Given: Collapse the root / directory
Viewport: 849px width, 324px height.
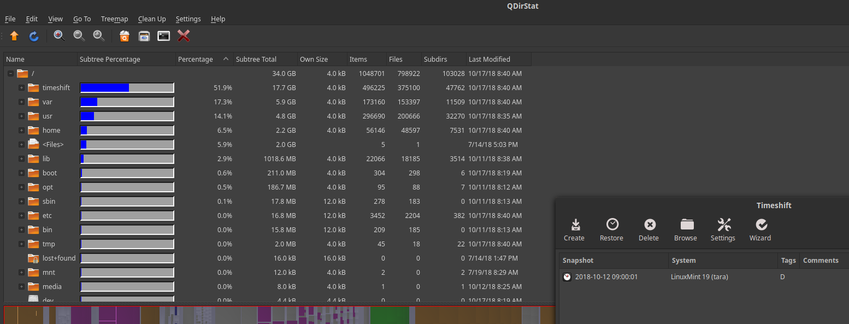Looking at the screenshot, I should click(10, 73).
